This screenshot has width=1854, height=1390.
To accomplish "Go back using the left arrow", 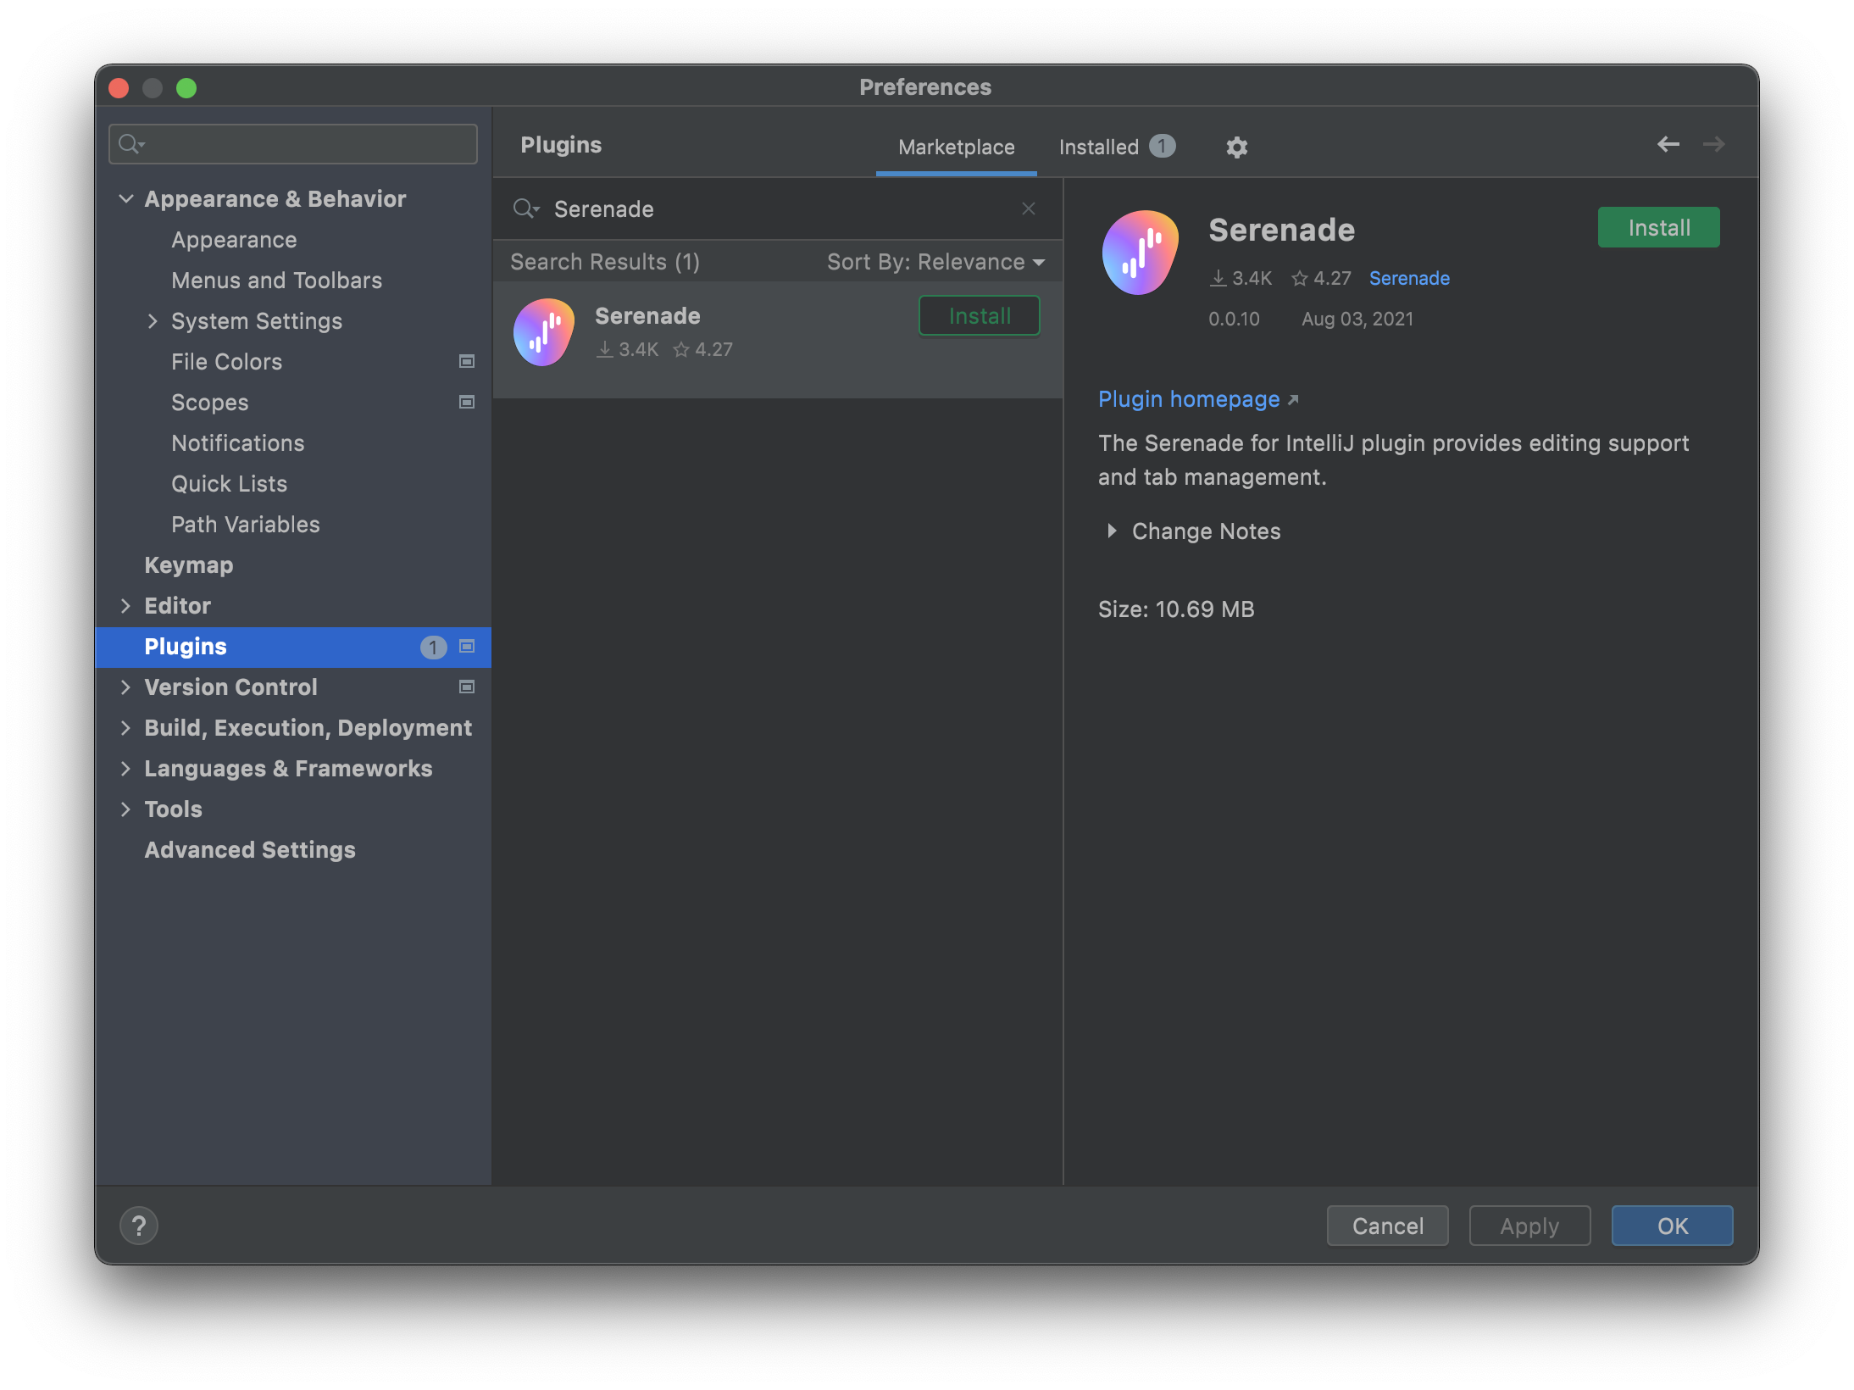I will point(1668,144).
